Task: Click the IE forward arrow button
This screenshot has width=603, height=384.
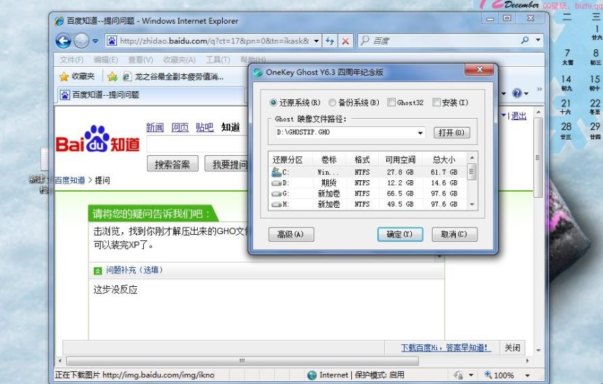Action: point(81,40)
